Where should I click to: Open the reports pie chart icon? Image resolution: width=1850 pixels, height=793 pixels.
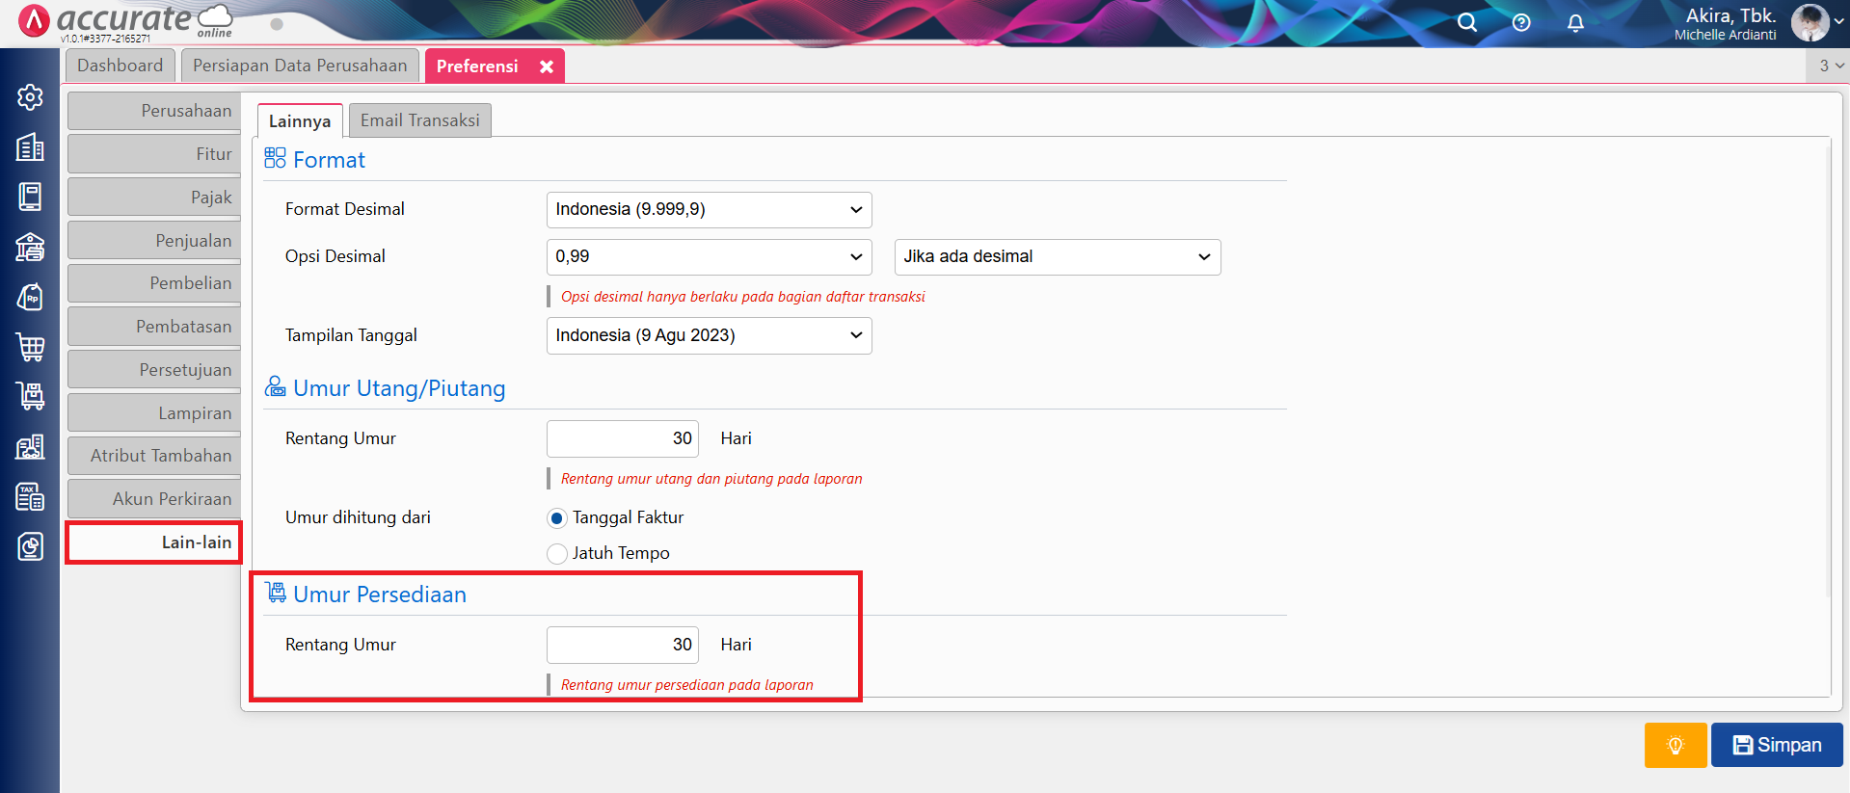coord(30,546)
